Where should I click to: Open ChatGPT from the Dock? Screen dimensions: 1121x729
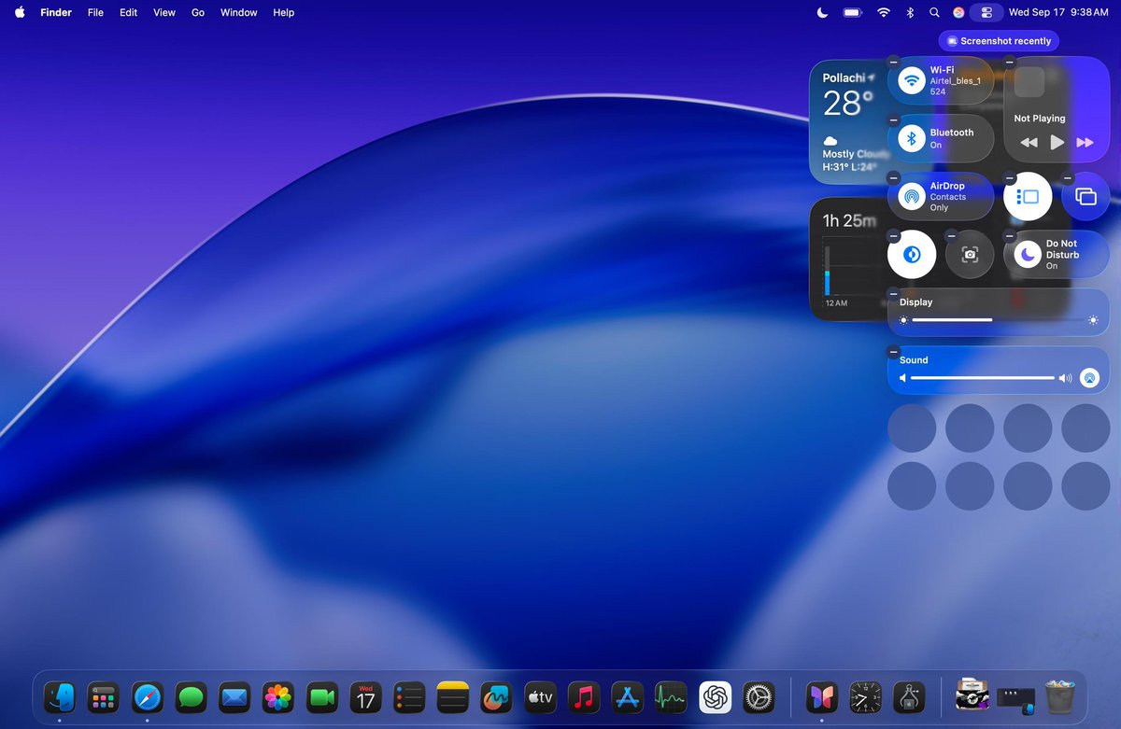tap(714, 697)
